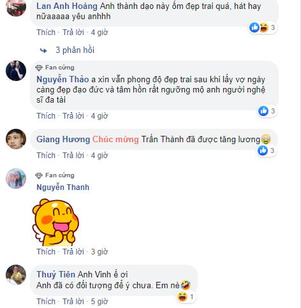Click the pink Chúc mừng highlighted text

click(115, 140)
